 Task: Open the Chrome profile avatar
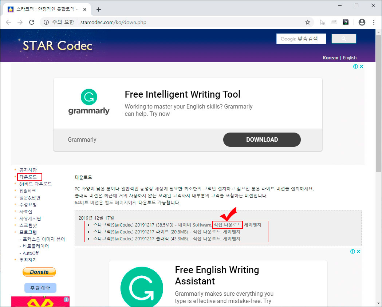(x=362, y=22)
